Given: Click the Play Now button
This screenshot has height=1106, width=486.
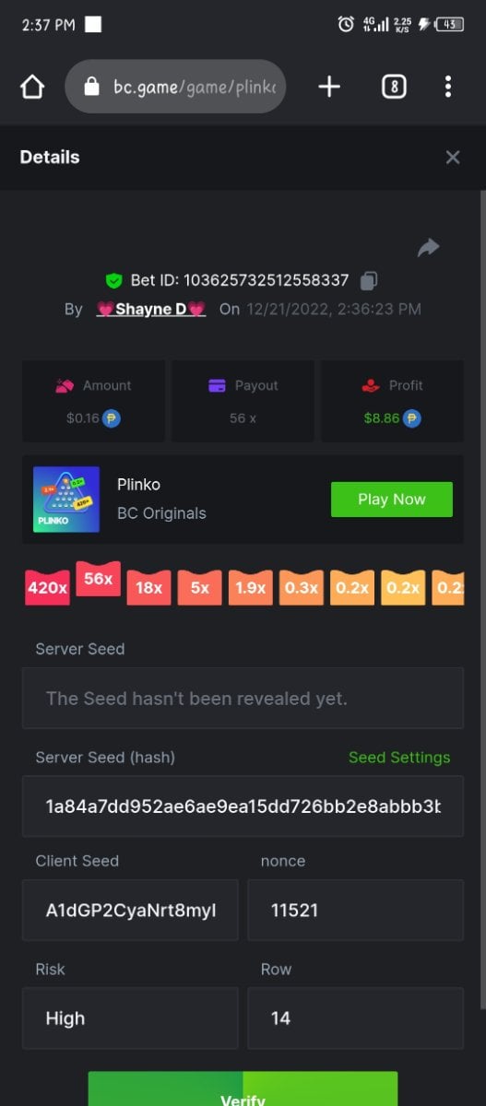Looking at the screenshot, I should [x=392, y=499].
